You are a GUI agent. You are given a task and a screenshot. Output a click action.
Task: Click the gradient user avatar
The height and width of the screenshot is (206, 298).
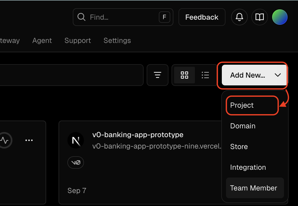pos(280,17)
